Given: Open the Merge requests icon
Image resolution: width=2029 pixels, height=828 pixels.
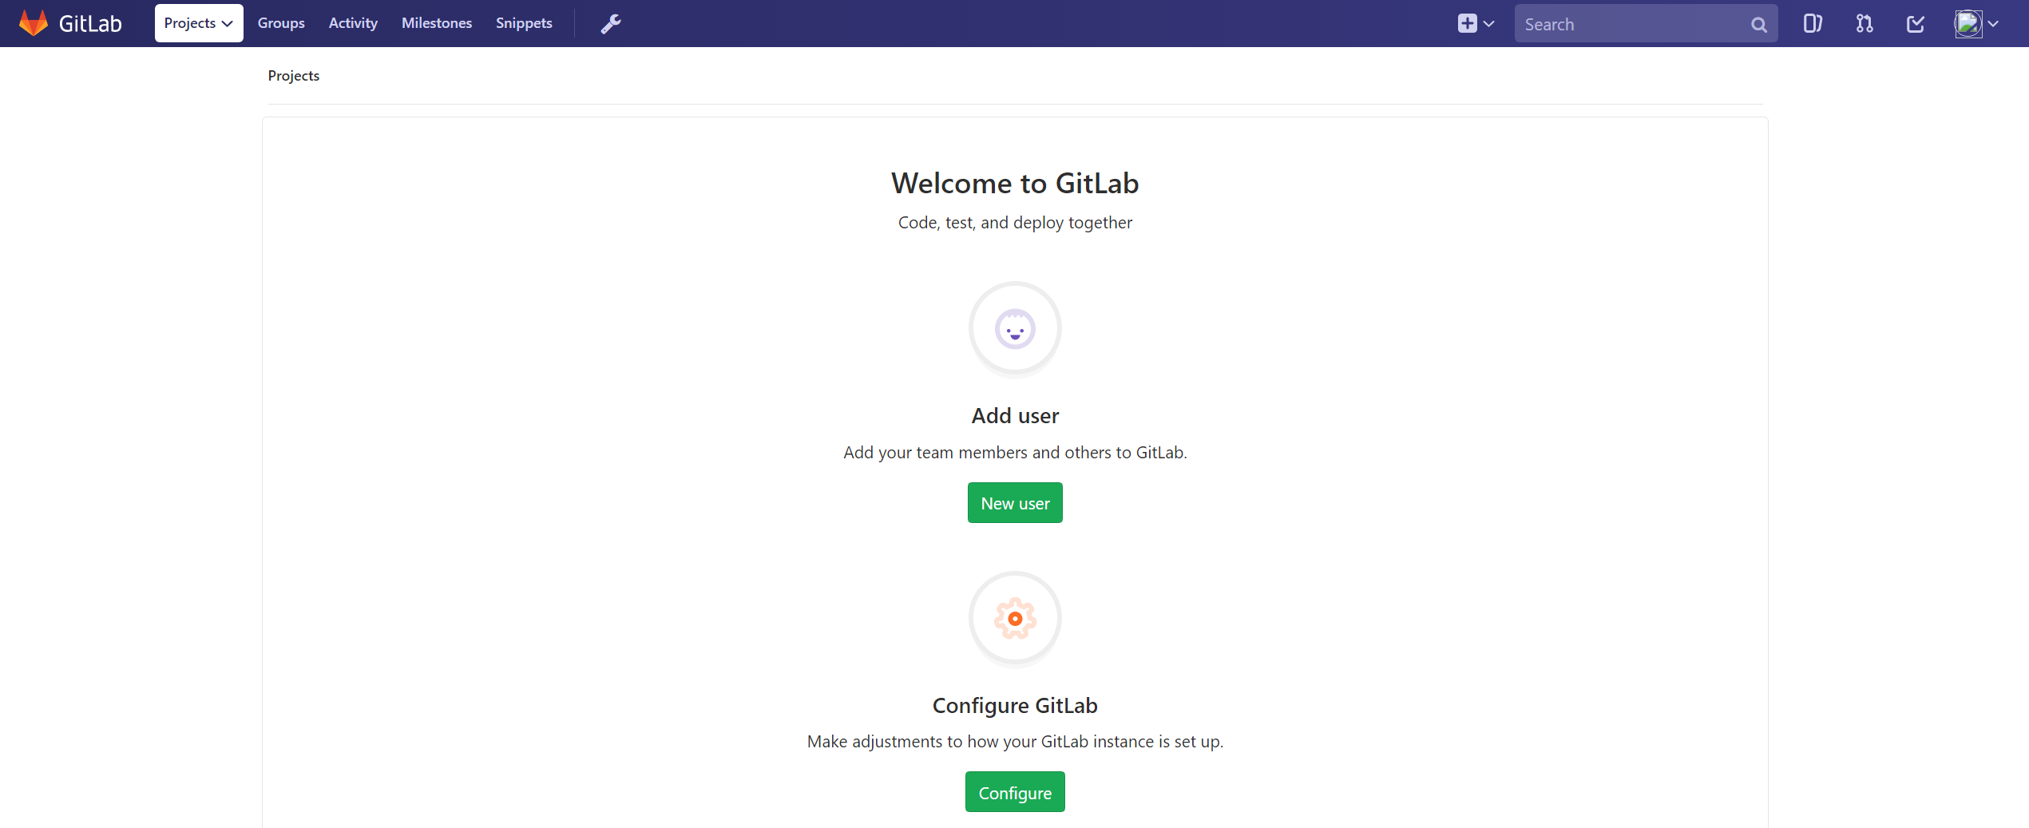Looking at the screenshot, I should [x=1865, y=24].
